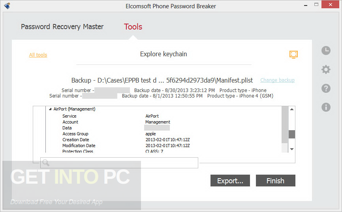
Task: Click the Change backup link
Action: [x=278, y=80]
